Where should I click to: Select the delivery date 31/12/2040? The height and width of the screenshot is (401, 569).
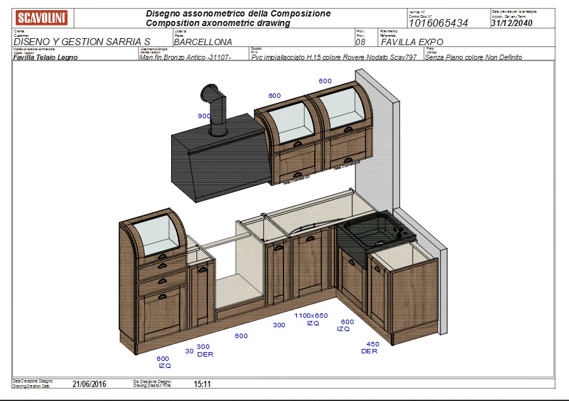tap(512, 23)
